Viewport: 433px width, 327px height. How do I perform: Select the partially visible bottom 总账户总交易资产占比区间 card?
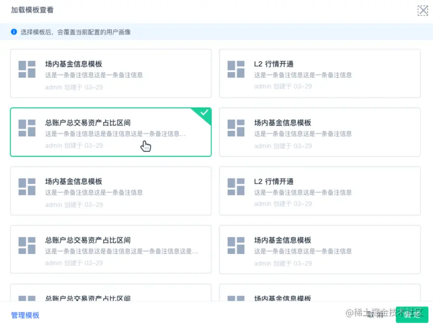coord(111,293)
